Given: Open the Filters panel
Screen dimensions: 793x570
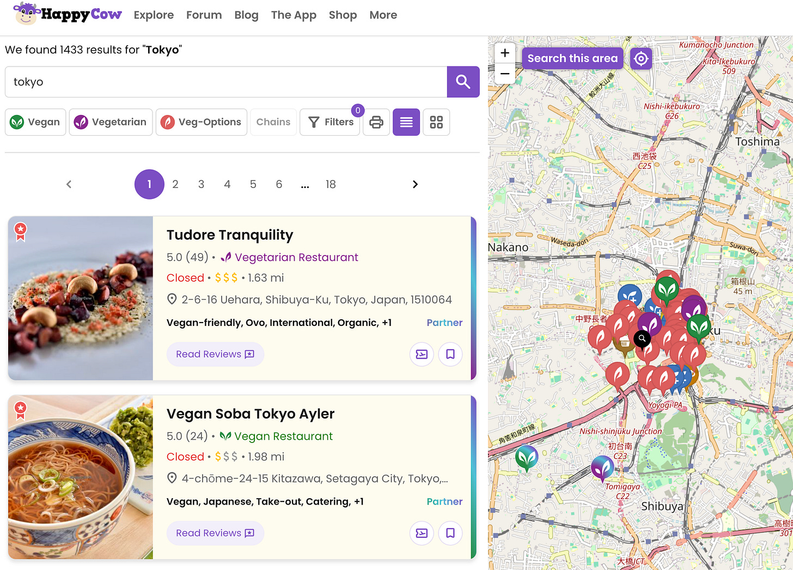Looking at the screenshot, I should 330,122.
